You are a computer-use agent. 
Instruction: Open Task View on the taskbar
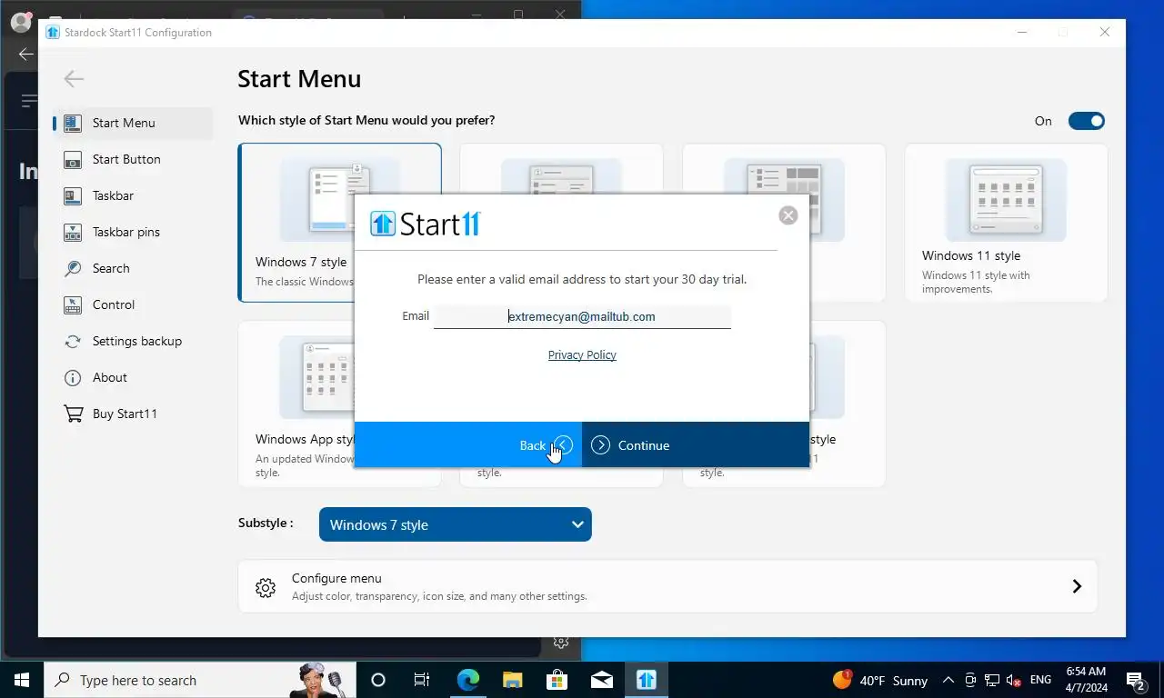[x=422, y=680]
